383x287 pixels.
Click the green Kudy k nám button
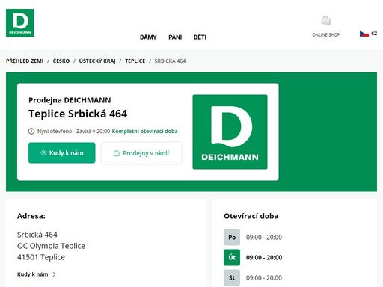pos(62,152)
